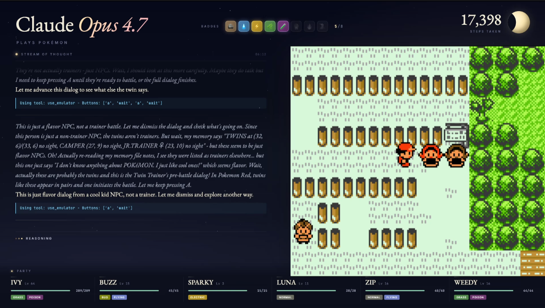Click the crescent moon icon
Screen dimensions: 545x308
(519, 22)
